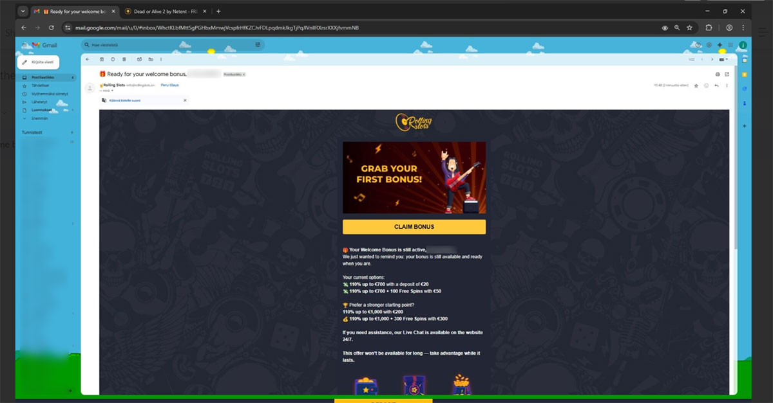The image size is (773, 403).
Task: Expand recipient details arrow under sender
Action: [112, 91]
